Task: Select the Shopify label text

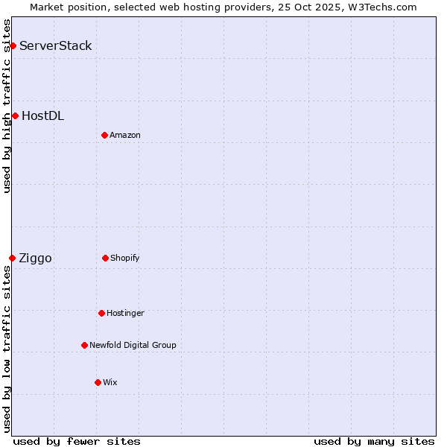Action: pos(125,258)
